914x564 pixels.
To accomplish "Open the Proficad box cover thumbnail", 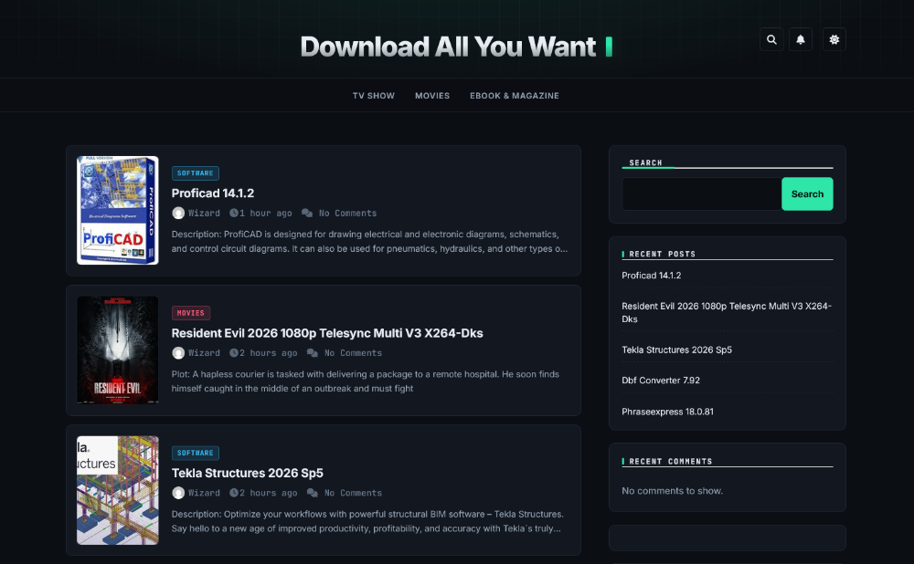I will (x=118, y=210).
